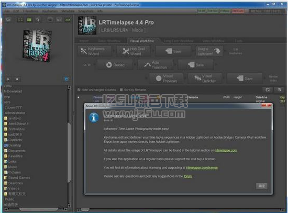Click Save beside Holy Grail Wizard
Screen dimensions: 288x213
(173, 51)
